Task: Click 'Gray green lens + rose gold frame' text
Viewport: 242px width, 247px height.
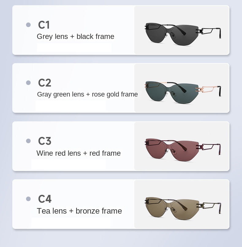Action: tap(87, 94)
